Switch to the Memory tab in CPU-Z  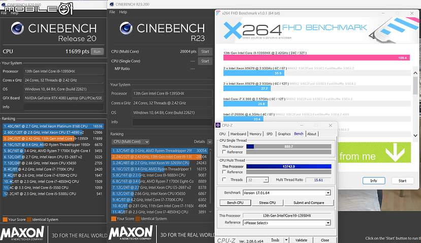click(255, 134)
